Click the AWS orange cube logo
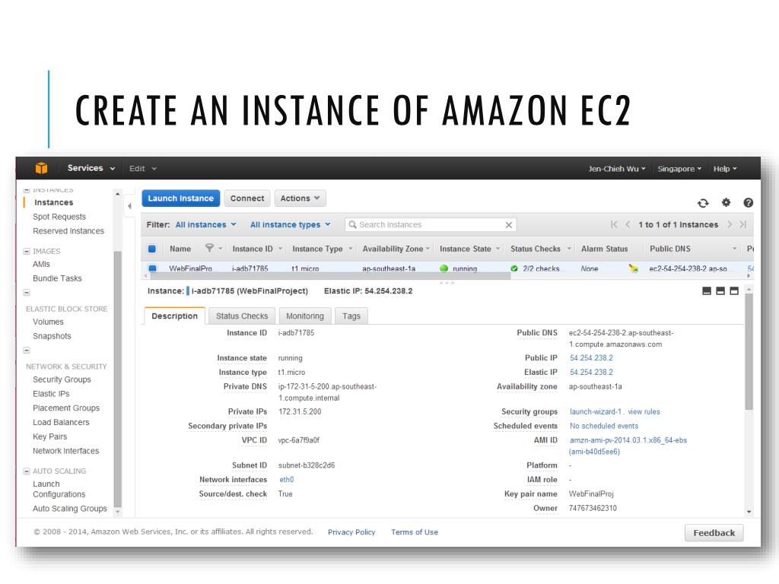This screenshot has width=779, height=584. point(42,168)
